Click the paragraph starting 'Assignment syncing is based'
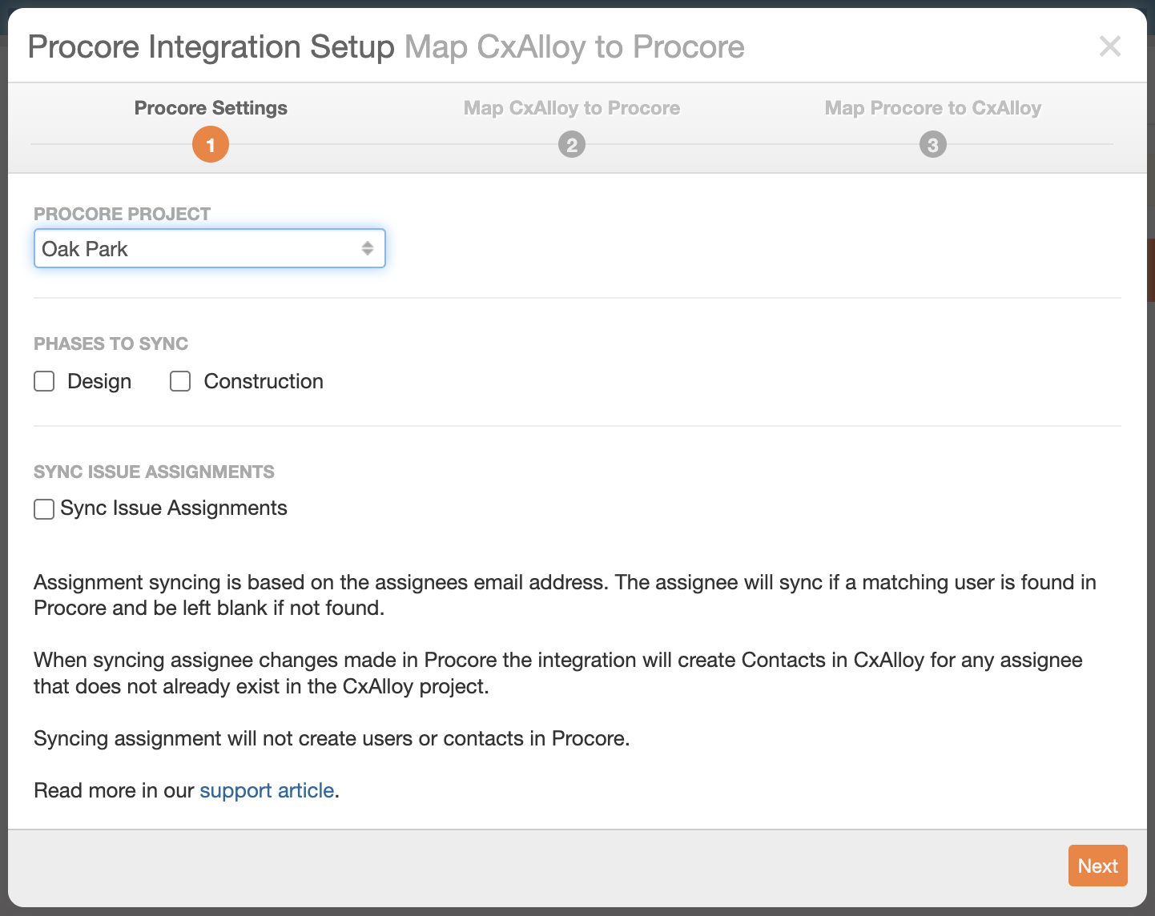This screenshot has height=916, width=1155. (565, 595)
